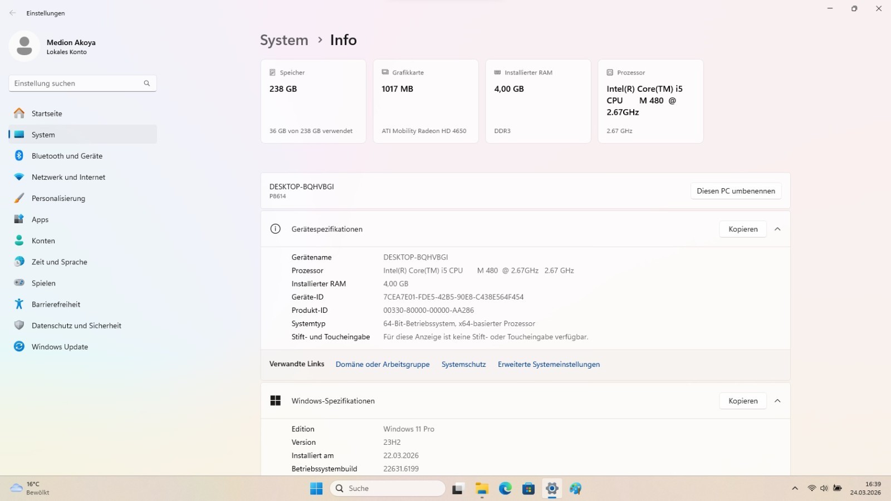The image size is (891, 501).
Task: Launch Microsoft Edge from taskbar
Action: pos(505,489)
